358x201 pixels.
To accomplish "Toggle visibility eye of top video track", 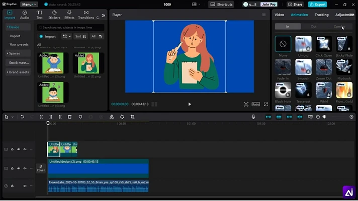I will point(19,149).
